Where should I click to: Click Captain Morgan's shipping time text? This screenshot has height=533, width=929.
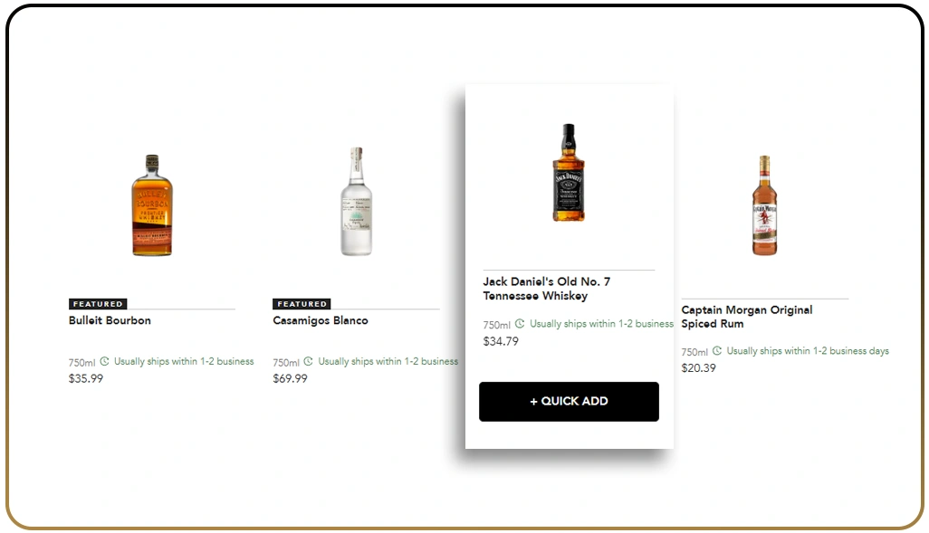(x=809, y=350)
